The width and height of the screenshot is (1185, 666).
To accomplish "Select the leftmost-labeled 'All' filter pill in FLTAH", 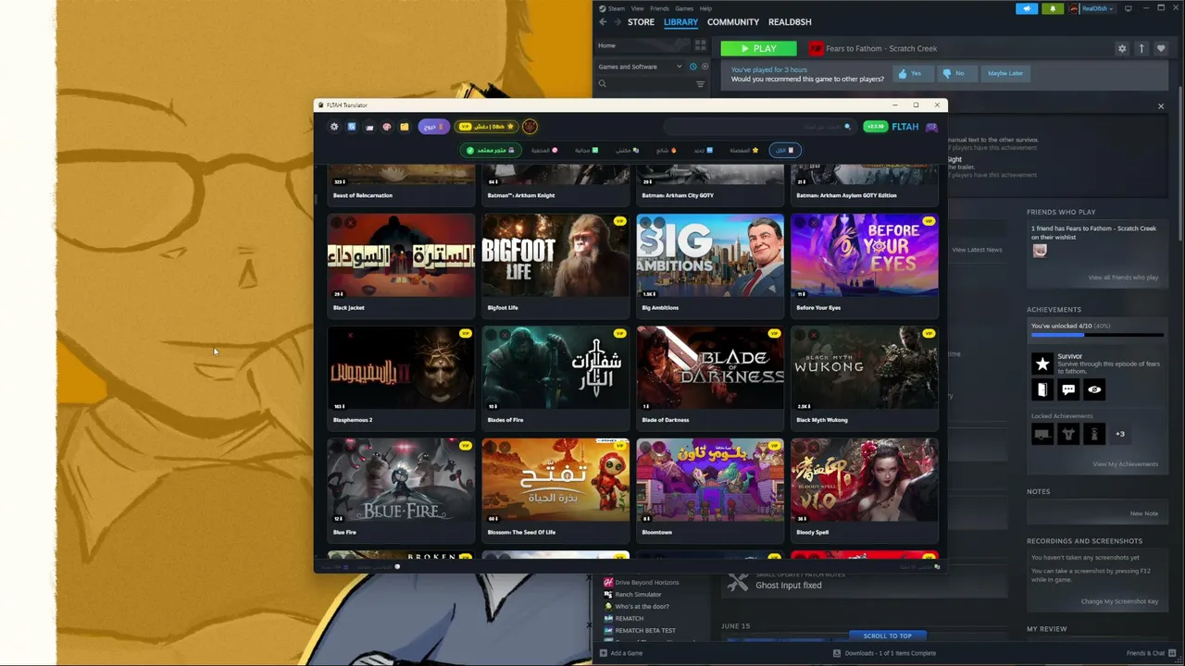I will pos(784,150).
